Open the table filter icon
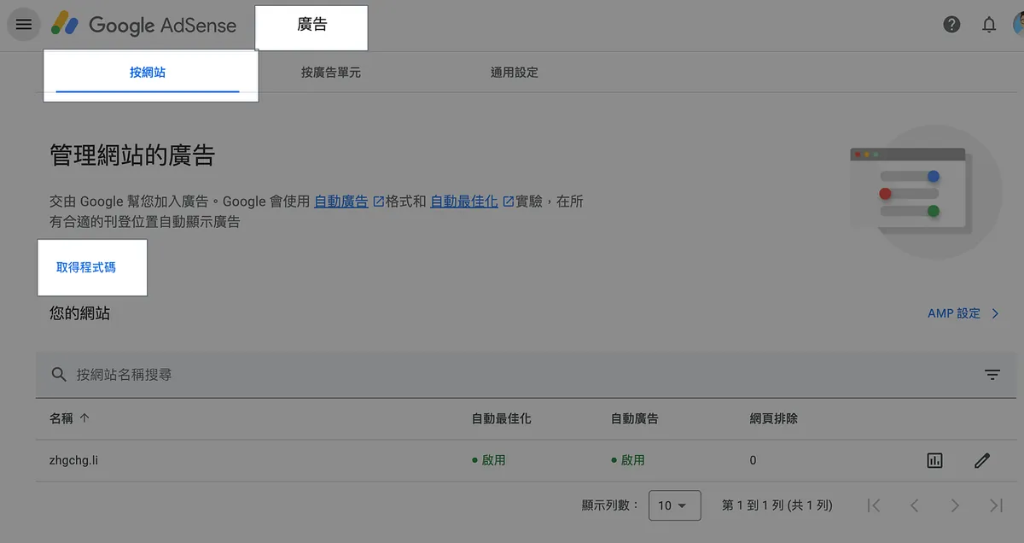The height and width of the screenshot is (543, 1024). tap(992, 375)
